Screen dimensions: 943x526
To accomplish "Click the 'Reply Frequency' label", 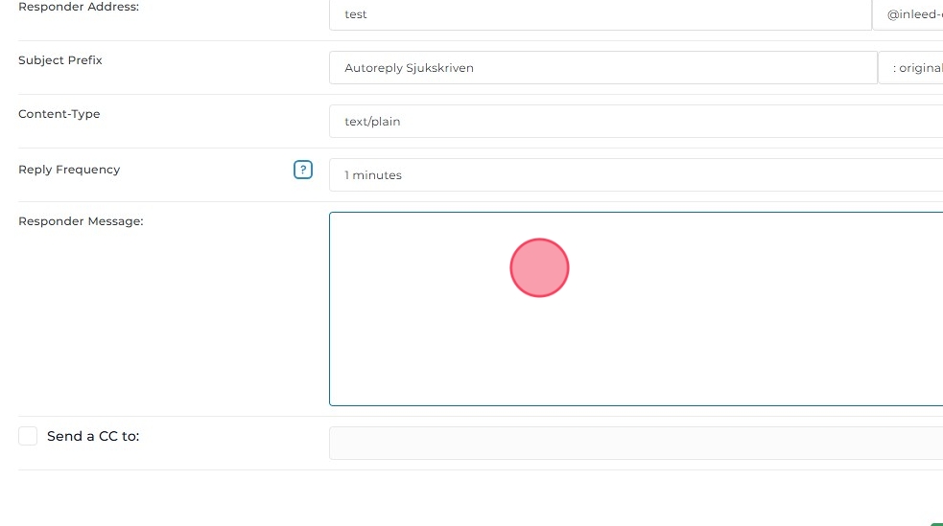I will click(69, 170).
